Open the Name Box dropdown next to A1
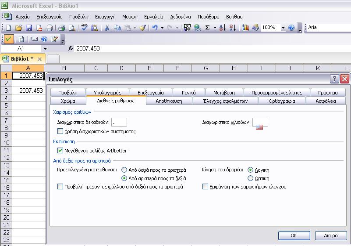Image resolution: width=351 pixels, height=246 pixels. [x=45, y=48]
